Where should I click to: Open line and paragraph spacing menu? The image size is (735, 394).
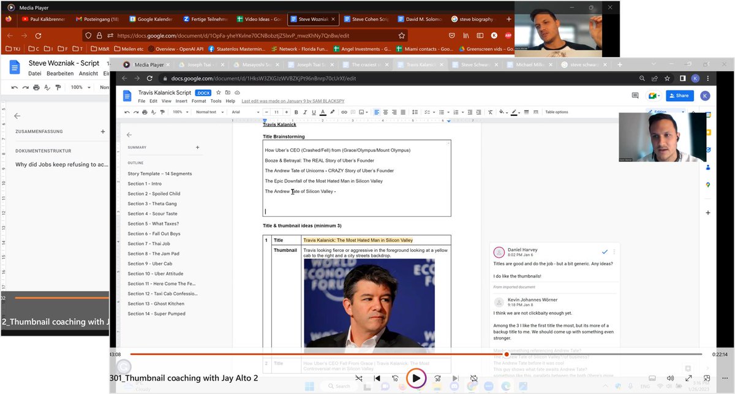415,112
